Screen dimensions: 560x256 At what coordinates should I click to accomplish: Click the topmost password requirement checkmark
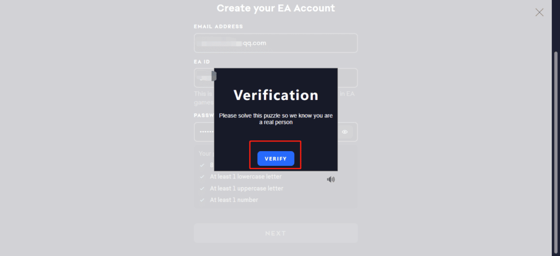tap(202, 165)
